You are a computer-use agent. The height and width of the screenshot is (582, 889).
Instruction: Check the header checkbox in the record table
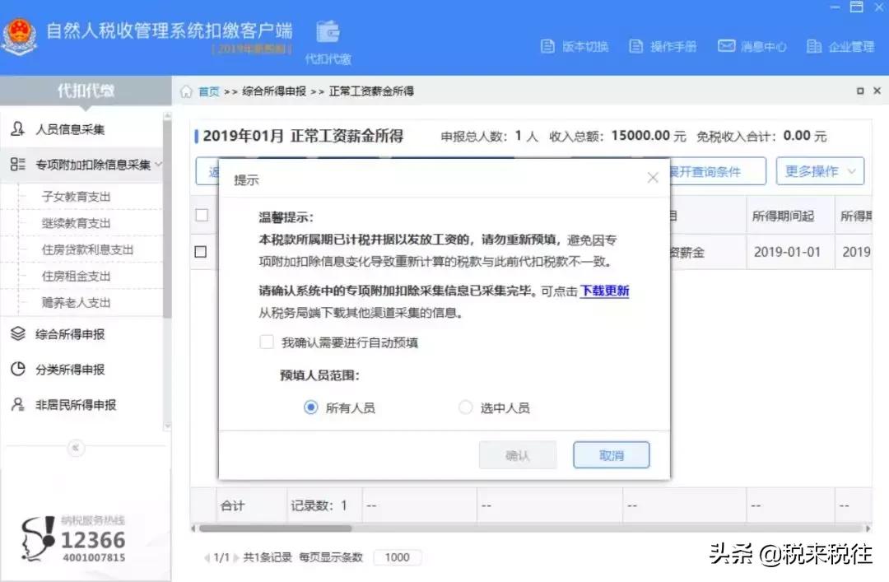202,215
